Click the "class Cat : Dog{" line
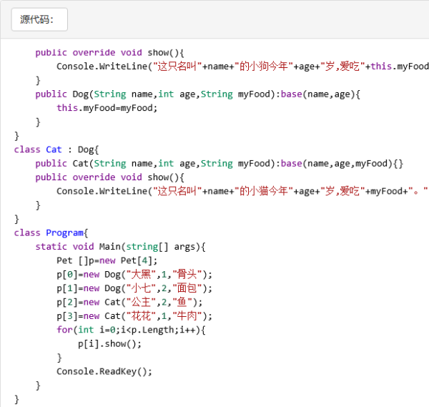This screenshot has height=407, width=429. pos(60,149)
